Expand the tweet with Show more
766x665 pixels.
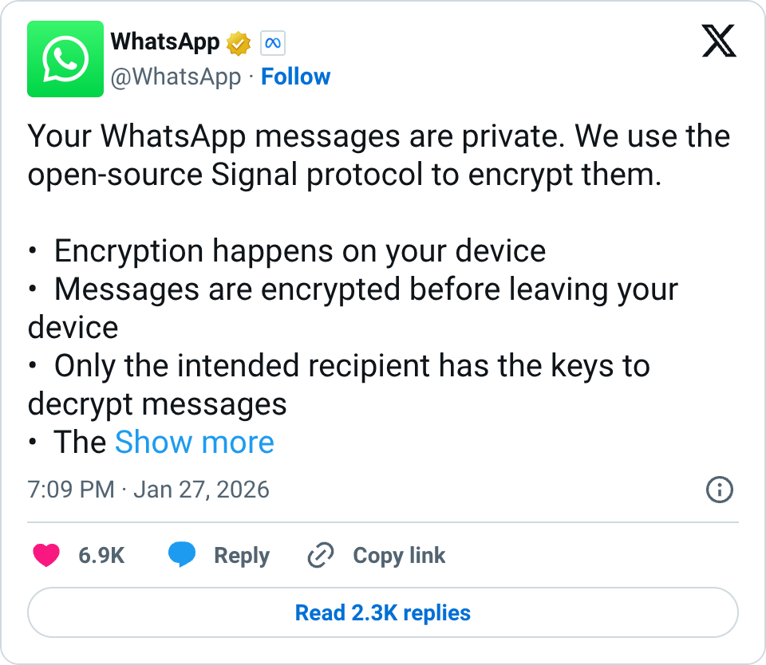(195, 443)
